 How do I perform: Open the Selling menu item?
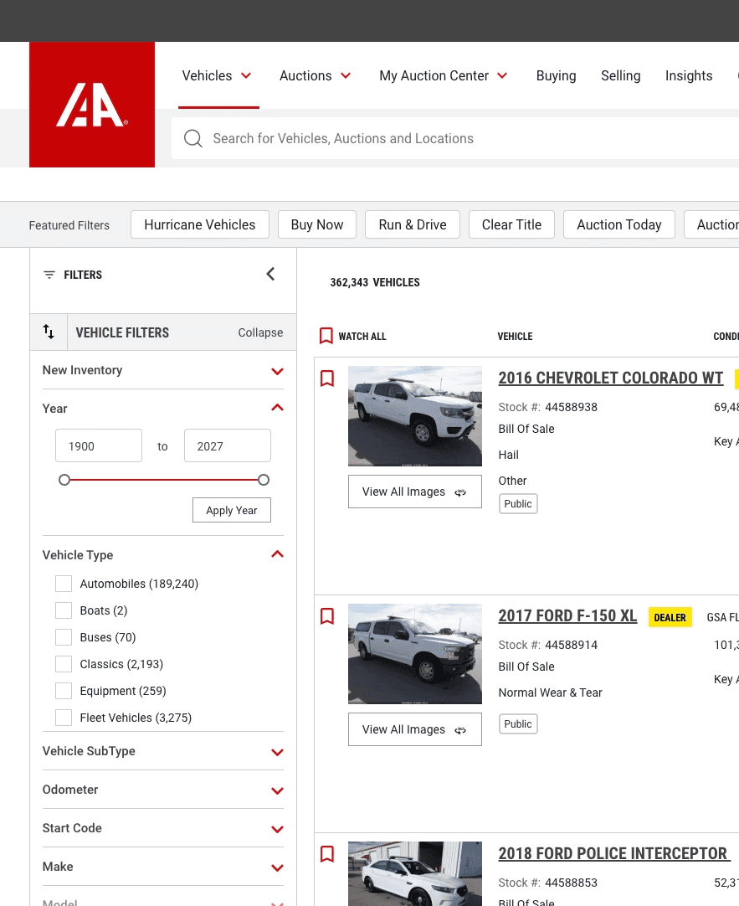[x=621, y=75]
